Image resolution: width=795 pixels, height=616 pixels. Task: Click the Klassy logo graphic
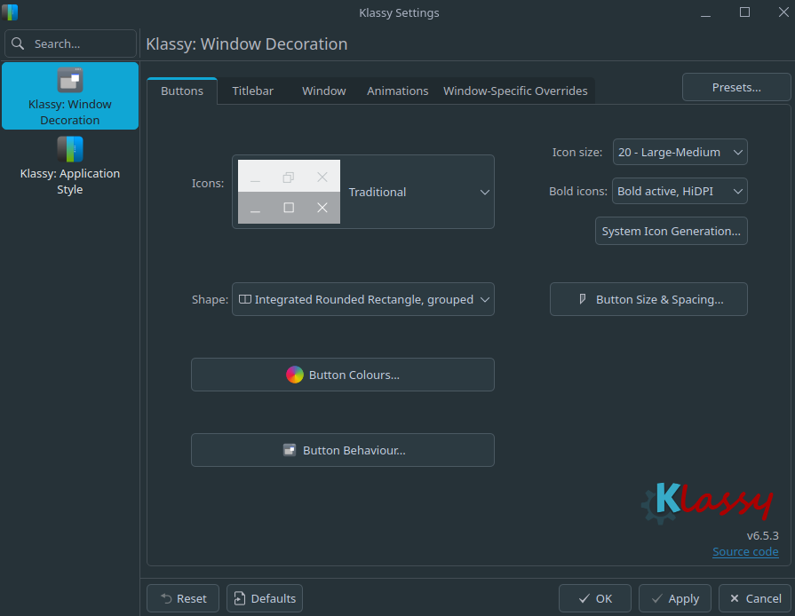tap(707, 502)
